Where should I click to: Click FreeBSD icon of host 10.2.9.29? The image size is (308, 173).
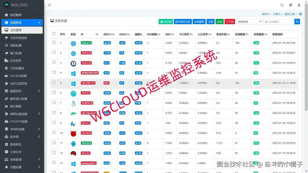(x=73, y=134)
